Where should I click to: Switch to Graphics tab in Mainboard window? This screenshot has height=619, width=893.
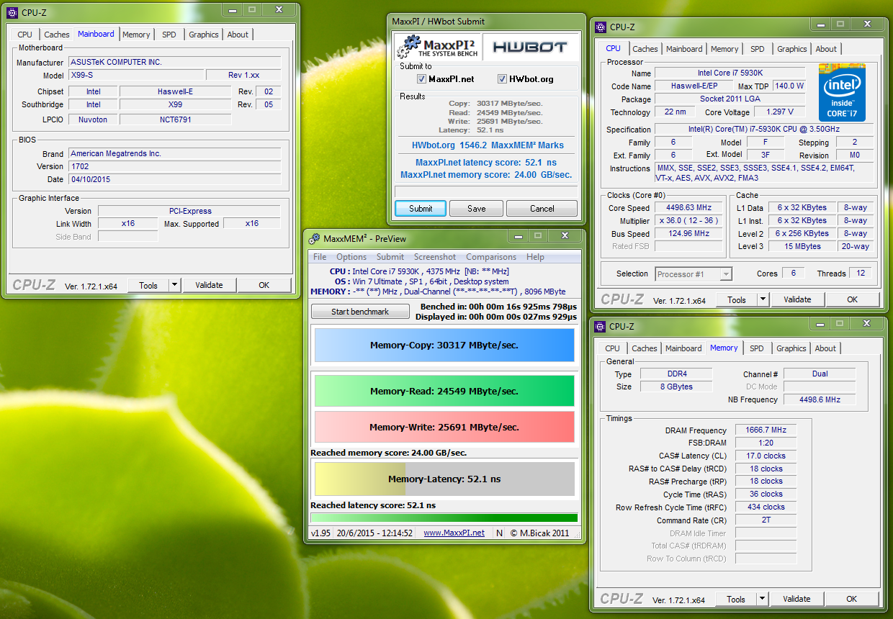[x=204, y=35]
